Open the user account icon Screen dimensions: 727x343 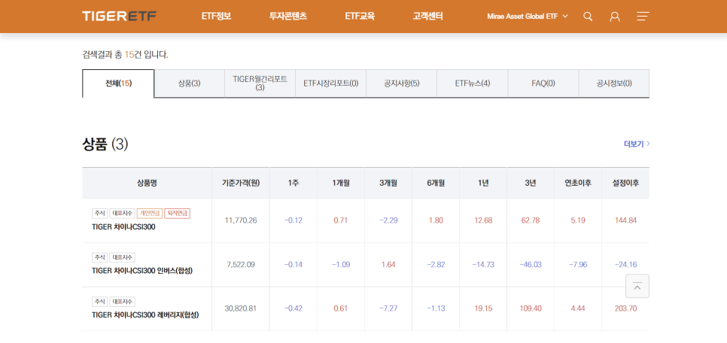tap(615, 17)
